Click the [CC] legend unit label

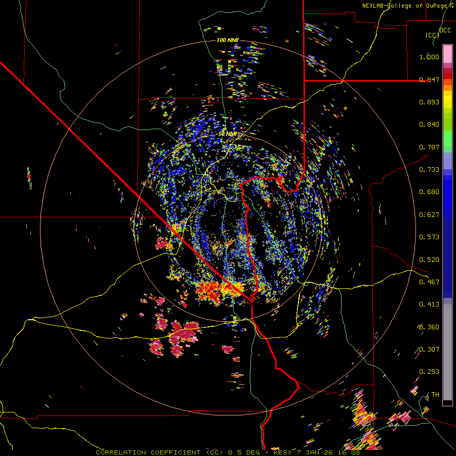pos(433,35)
